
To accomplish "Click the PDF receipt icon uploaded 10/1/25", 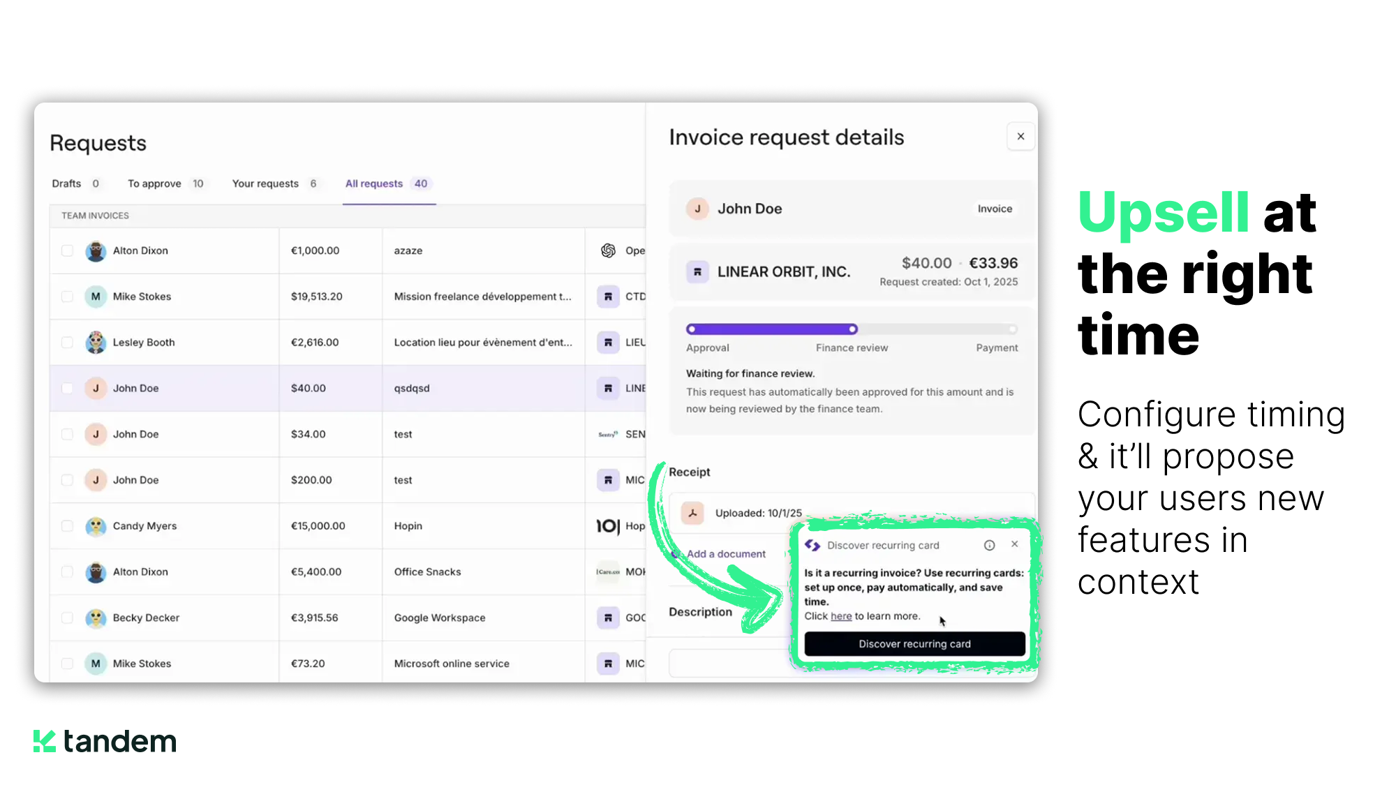I will 692,513.
